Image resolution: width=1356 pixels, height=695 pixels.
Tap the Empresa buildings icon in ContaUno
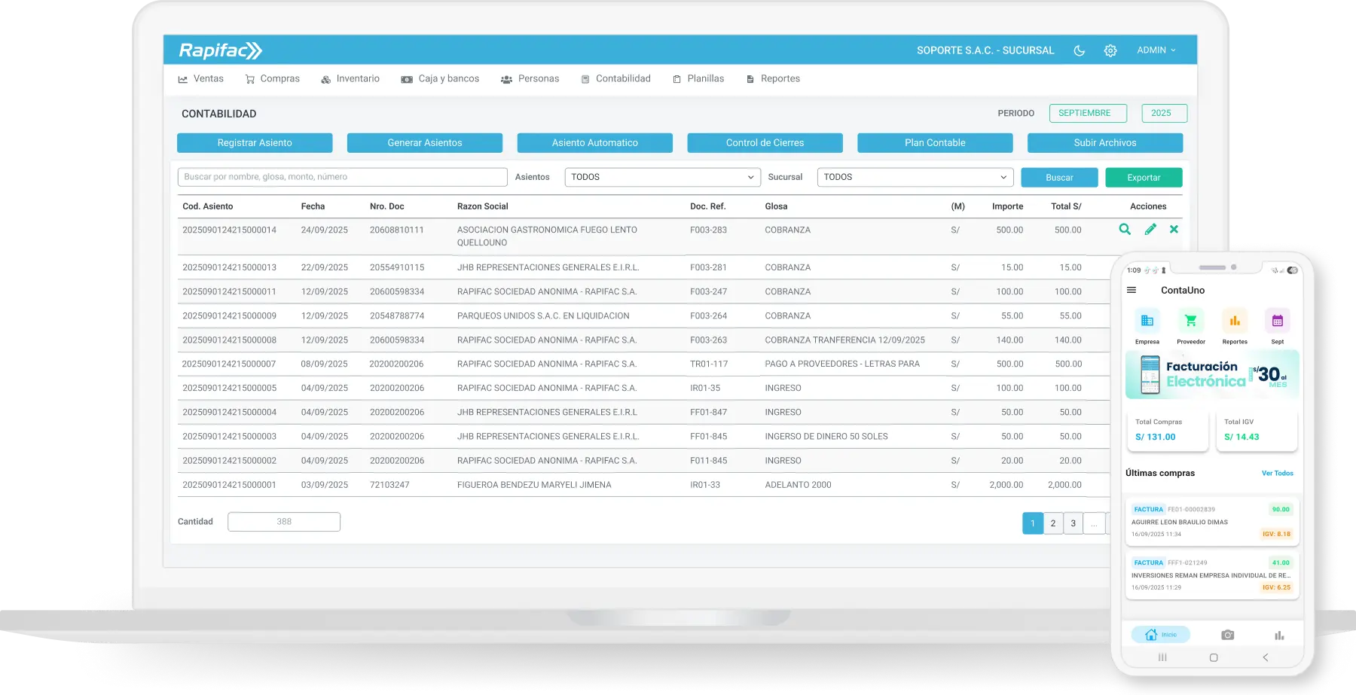click(x=1147, y=322)
